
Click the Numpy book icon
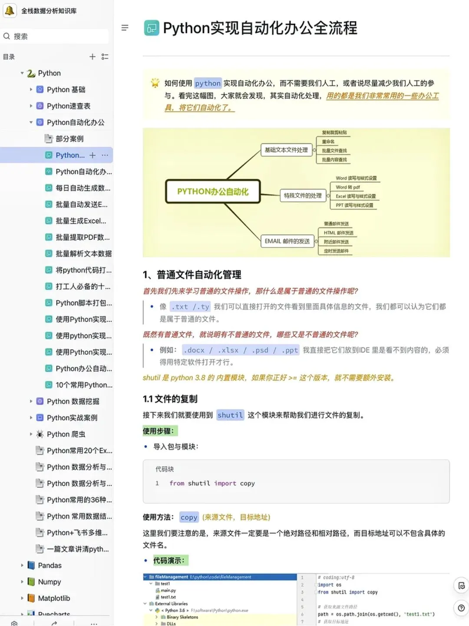(x=31, y=582)
